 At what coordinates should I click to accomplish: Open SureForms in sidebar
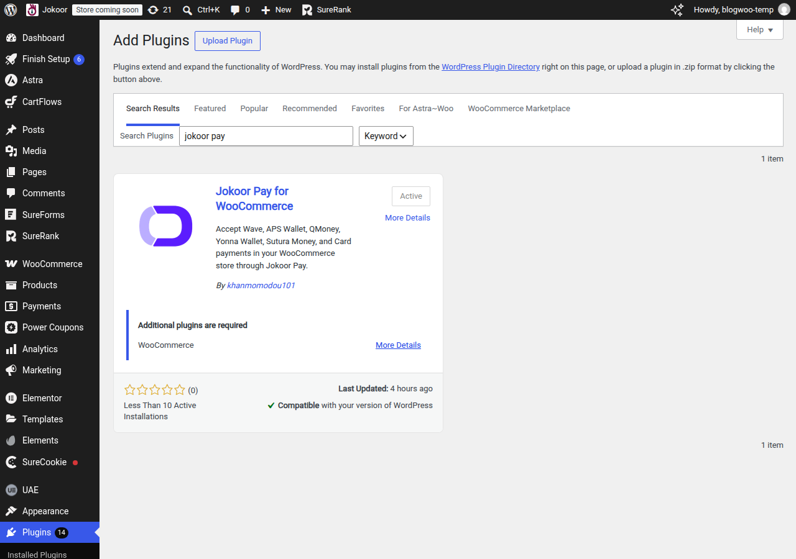(x=50, y=215)
